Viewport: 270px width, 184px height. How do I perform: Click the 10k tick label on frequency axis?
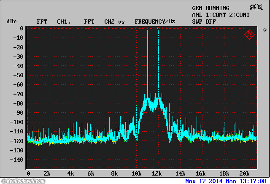coord(136,174)
